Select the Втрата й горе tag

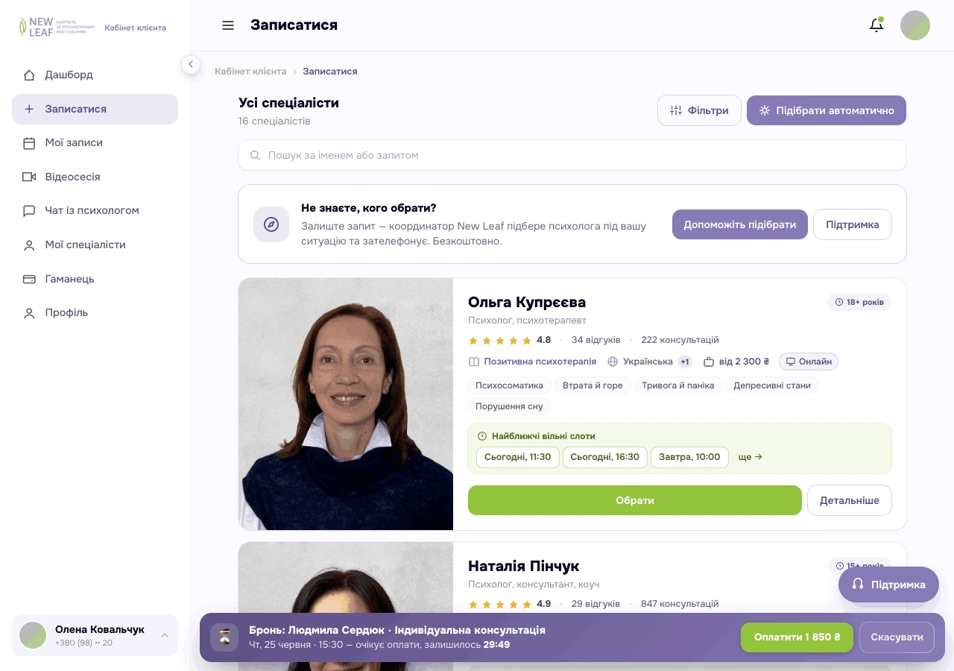[x=593, y=385]
